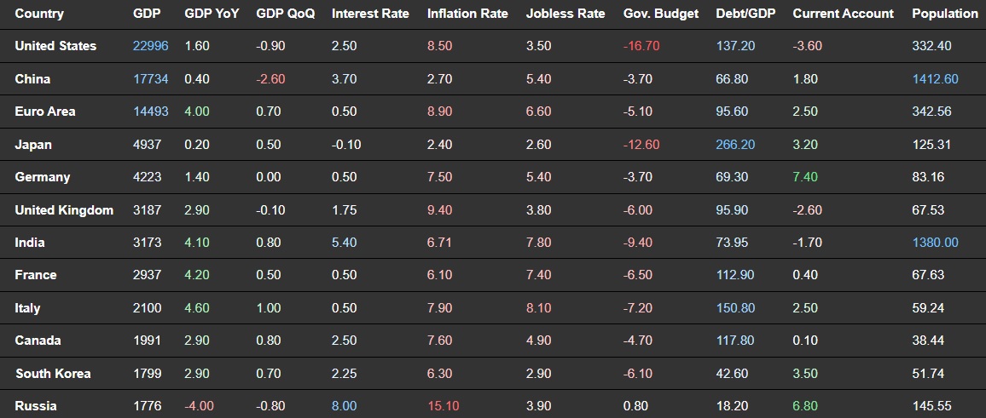986x418 pixels.
Task: Click Japan Debt/GDP value 266.20
Action: 736,145
